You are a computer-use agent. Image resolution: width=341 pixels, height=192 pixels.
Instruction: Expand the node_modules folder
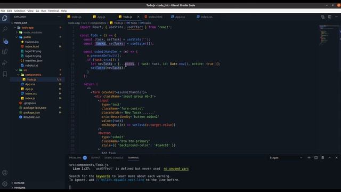(17, 33)
